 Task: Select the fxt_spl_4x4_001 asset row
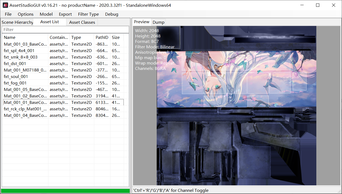click(63, 50)
